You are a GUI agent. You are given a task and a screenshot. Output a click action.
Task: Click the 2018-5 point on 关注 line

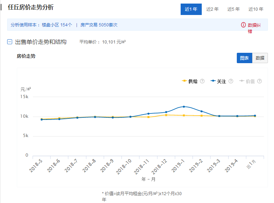coord(41,120)
